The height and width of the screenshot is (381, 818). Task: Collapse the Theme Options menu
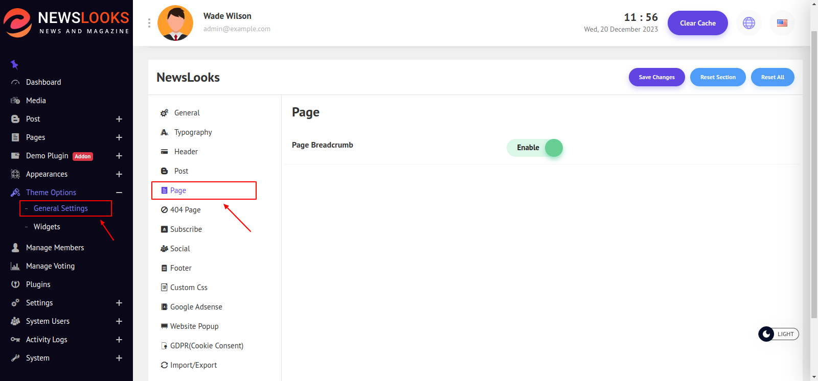119,193
